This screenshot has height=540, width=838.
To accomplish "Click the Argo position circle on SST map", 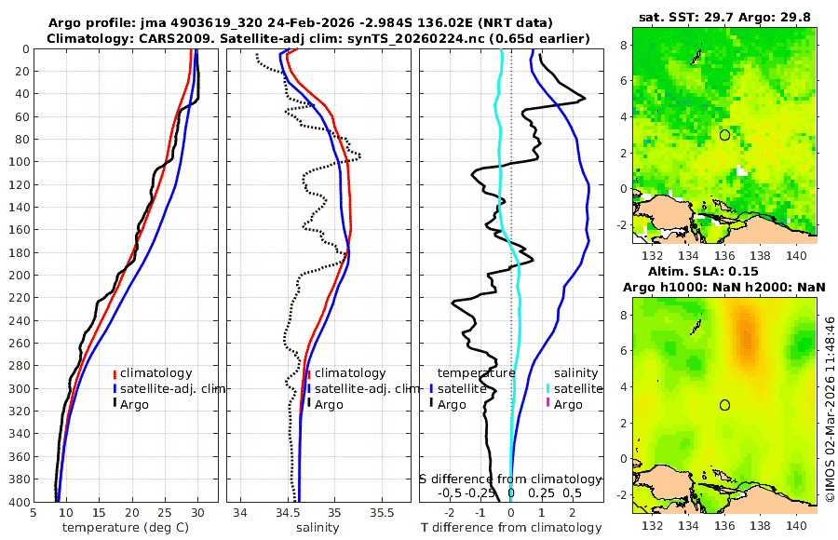I will (724, 135).
